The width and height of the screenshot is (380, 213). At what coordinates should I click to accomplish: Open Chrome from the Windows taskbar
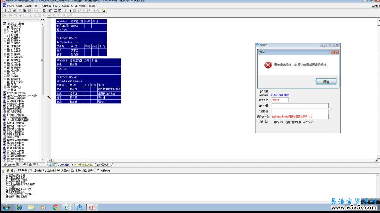56,207
